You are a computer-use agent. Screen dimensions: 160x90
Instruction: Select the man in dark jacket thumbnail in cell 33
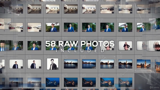click(34, 64)
